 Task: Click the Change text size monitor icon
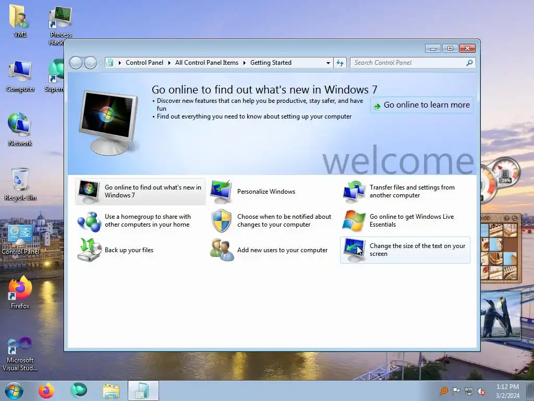point(354,250)
